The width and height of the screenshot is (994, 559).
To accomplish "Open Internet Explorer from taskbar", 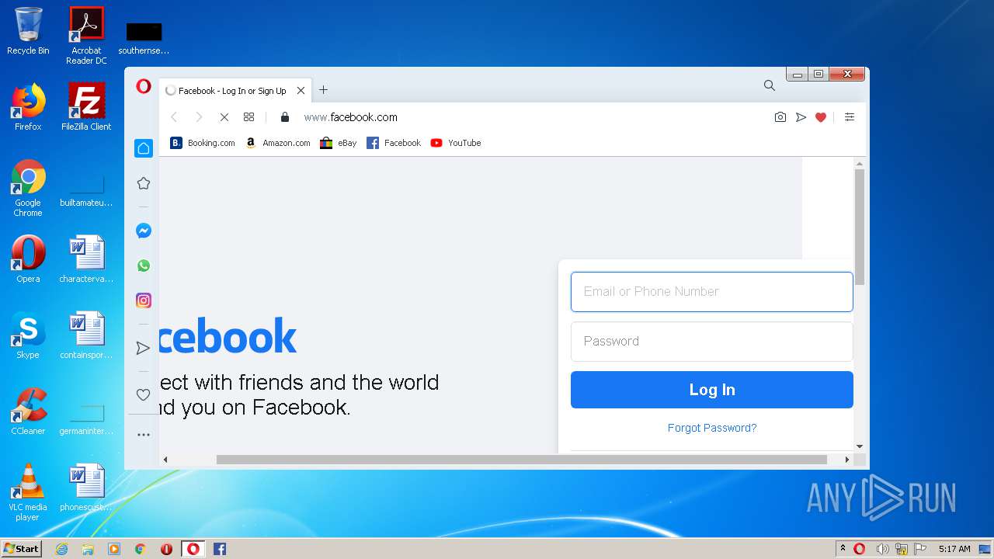I will [x=61, y=549].
